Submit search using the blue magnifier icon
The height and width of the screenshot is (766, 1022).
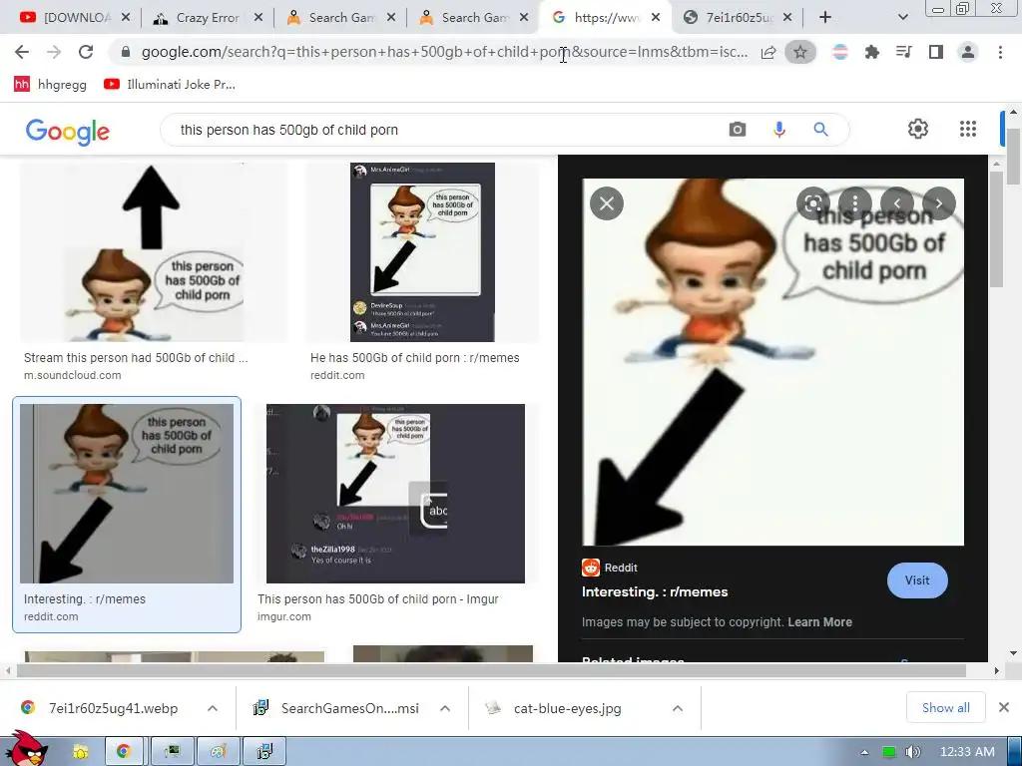(x=820, y=130)
